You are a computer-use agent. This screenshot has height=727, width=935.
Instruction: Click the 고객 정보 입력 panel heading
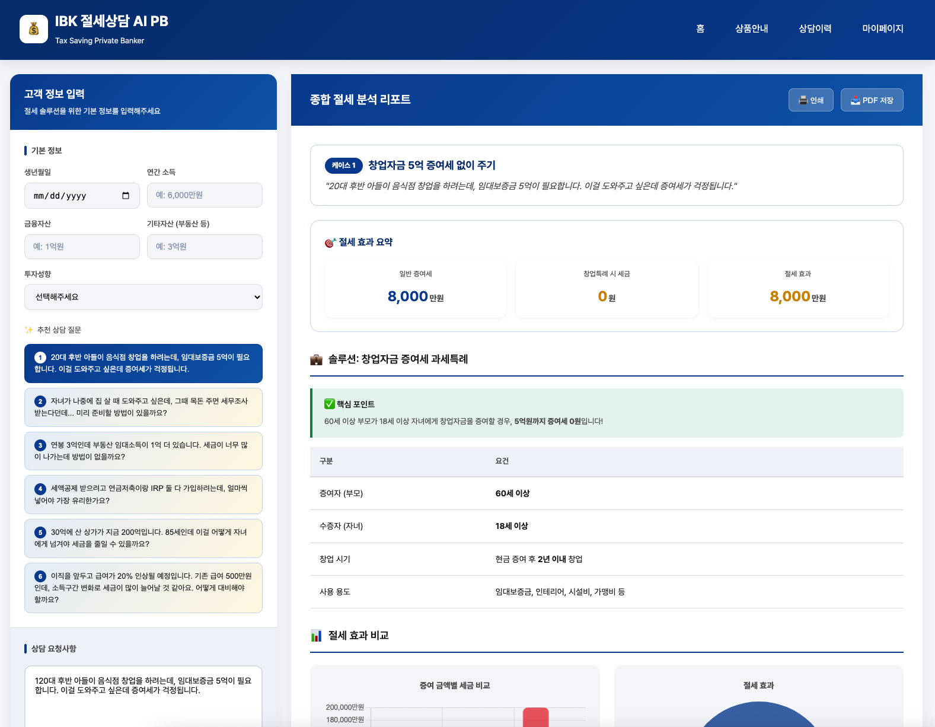coord(55,94)
